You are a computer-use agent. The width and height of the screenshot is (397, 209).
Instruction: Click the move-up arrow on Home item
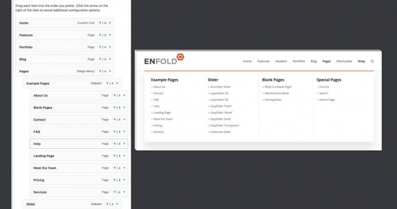click(100, 23)
